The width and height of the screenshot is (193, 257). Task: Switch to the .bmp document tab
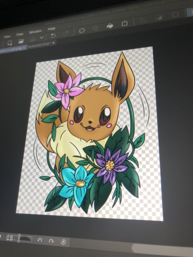pos(42,45)
